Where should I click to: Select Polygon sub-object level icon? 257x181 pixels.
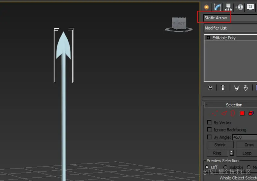click(242, 113)
